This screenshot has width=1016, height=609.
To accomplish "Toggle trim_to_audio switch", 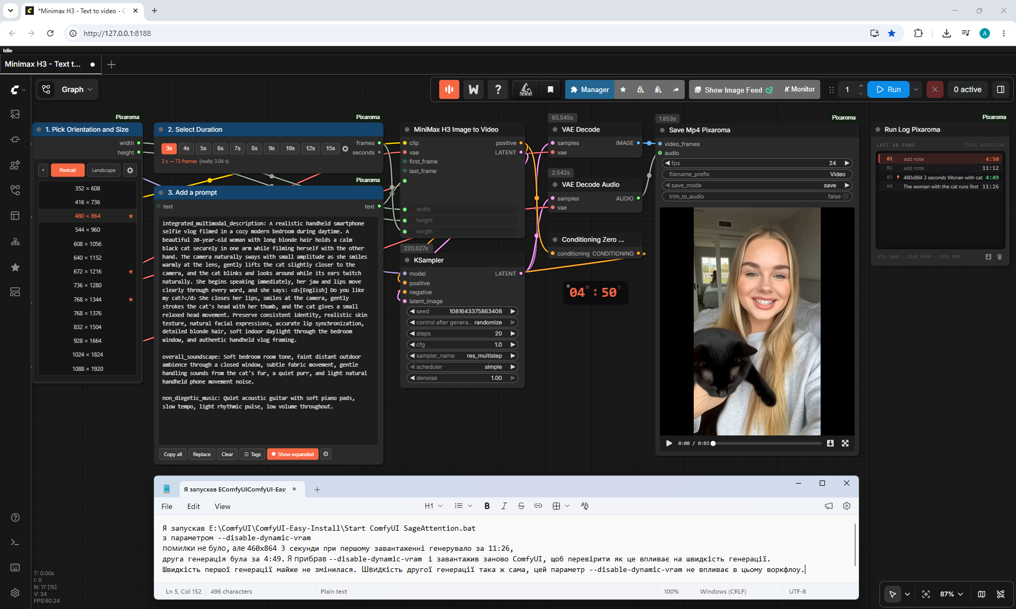I will coord(846,196).
